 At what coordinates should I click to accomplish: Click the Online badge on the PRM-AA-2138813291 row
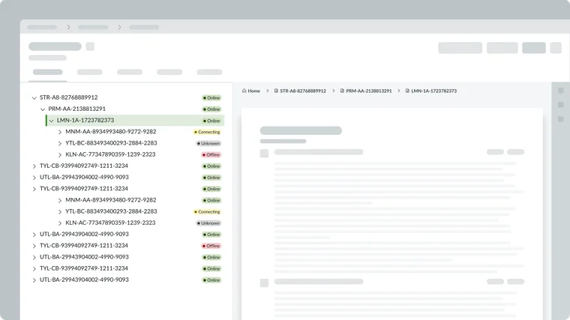[211, 109]
